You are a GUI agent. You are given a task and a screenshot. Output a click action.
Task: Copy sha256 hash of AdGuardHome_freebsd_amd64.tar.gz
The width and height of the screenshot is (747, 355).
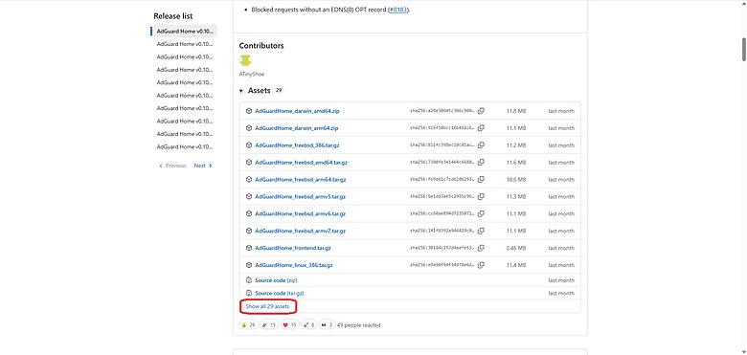(481, 163)
